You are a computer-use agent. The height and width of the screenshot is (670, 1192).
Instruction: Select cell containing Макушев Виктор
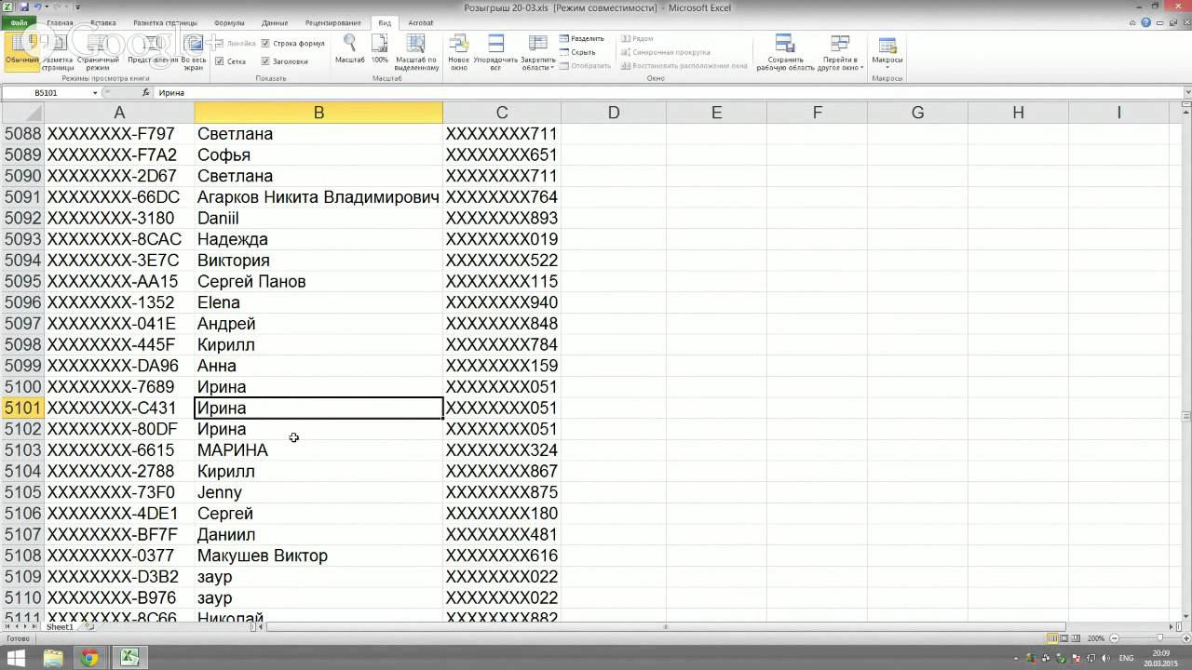(x=318, y=556)
